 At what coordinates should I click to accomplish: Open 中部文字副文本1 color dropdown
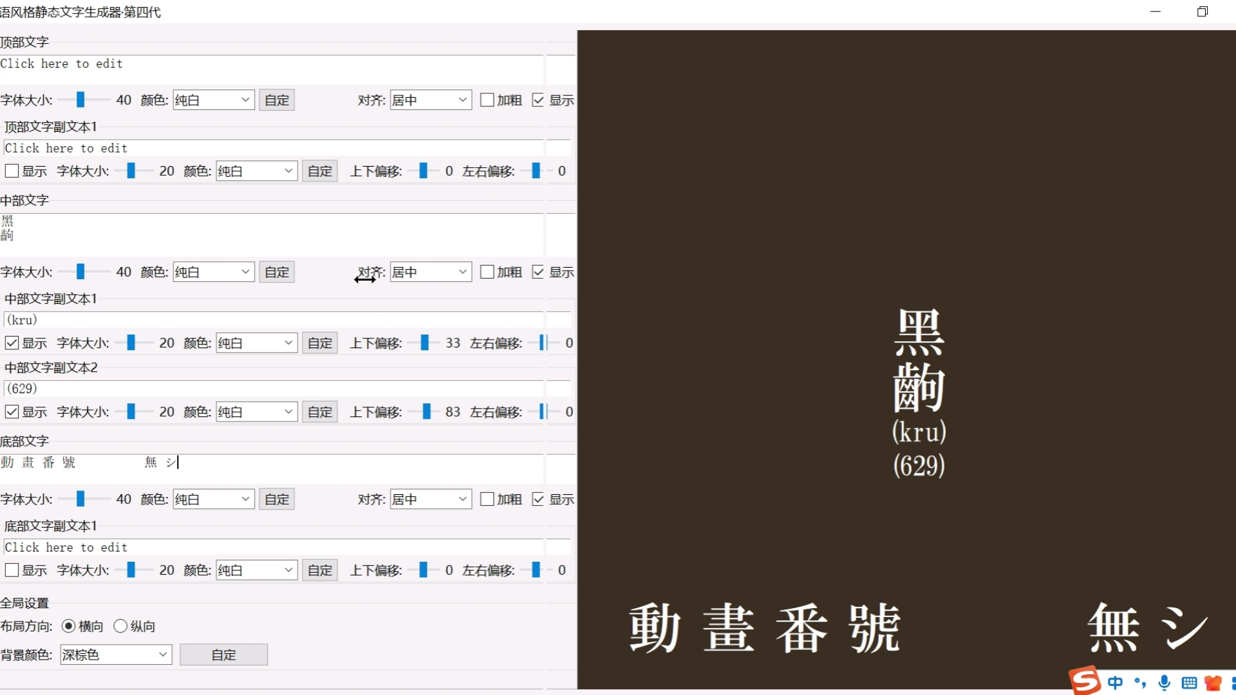(257, 342)
